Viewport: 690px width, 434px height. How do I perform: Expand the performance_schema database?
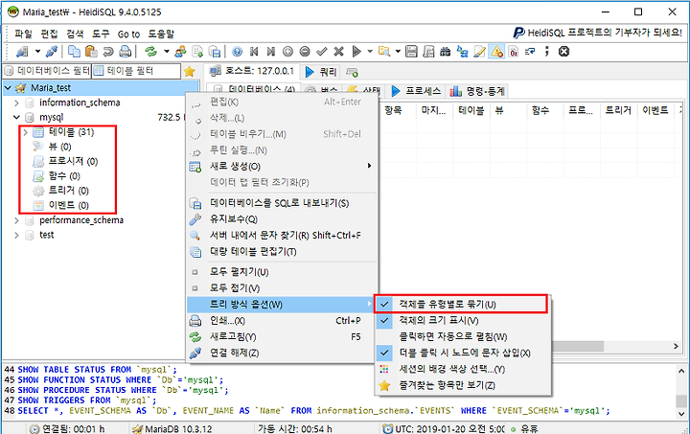tap(16, 220)
